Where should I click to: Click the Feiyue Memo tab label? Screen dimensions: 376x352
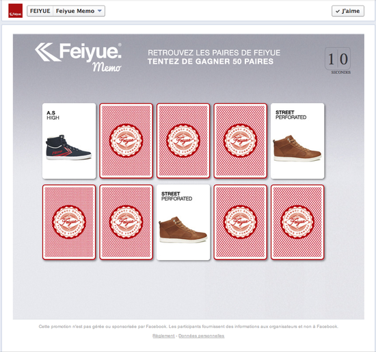pos(75,11)
